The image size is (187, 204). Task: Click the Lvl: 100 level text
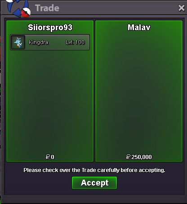tap(75, 42)
